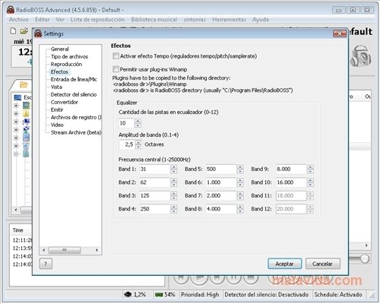The image size is (380, 304).
Task: Expand second folder tree node in main window
Action: [16, 113]
